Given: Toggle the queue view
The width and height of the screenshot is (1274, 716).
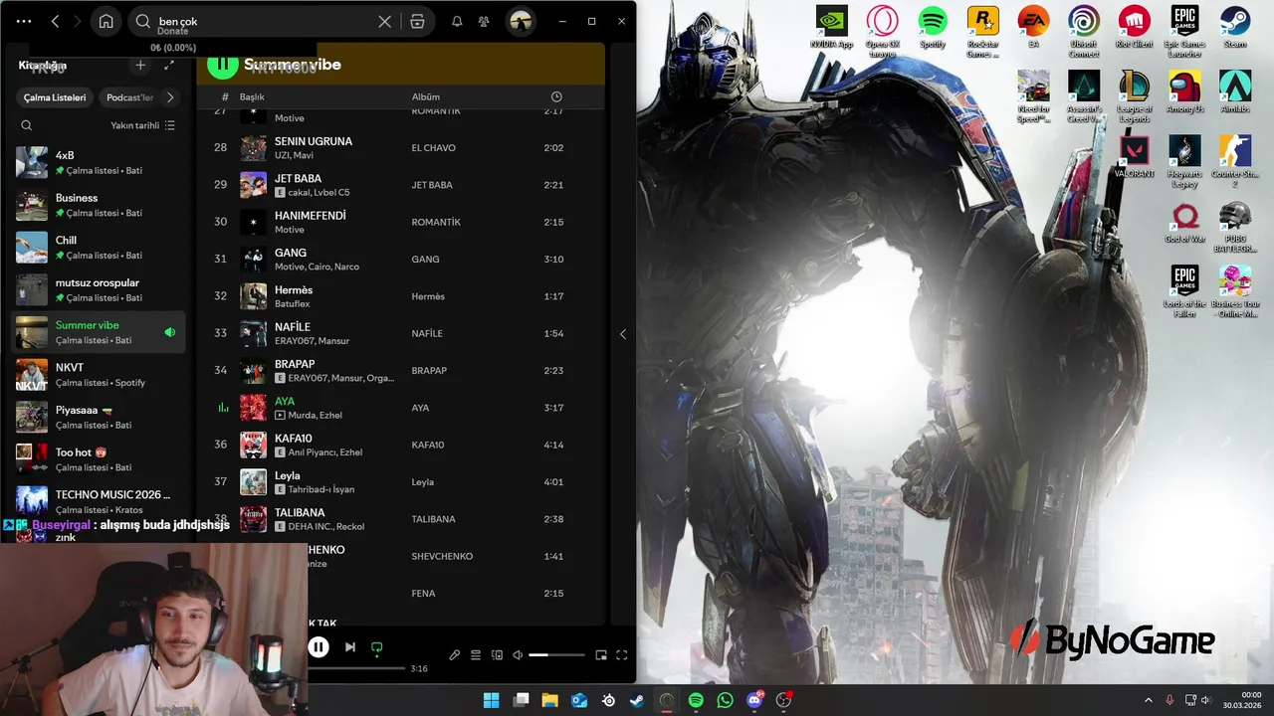Looking at the screenshot, I should pos(476,655).
